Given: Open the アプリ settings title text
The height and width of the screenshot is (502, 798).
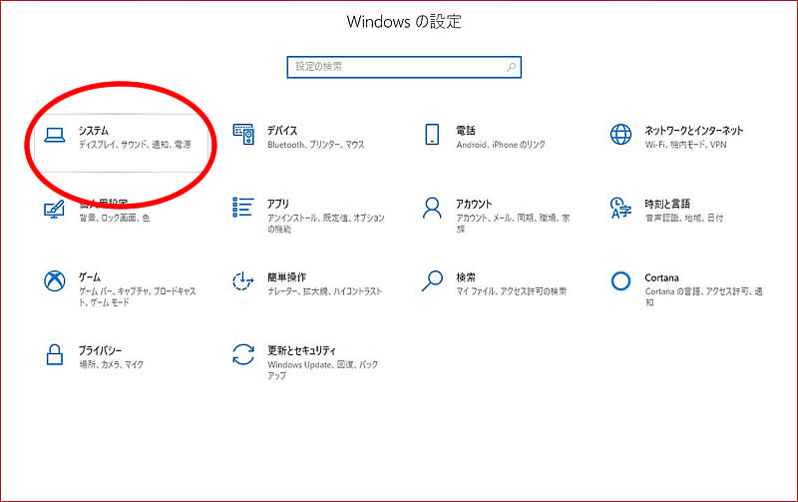Looking at the screenshot, I should pyautogui.click(x=278, y=204).
